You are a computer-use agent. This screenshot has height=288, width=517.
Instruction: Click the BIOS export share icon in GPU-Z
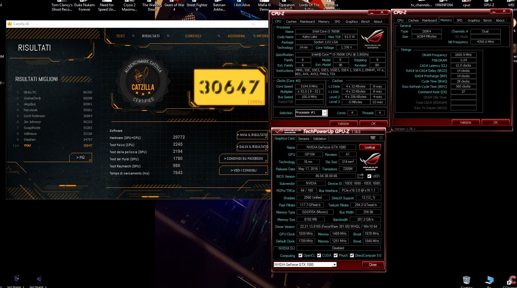tap(361, 176)
